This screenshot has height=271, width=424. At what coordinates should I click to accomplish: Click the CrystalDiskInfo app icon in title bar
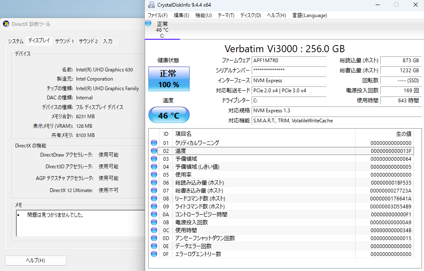point(151,5)
